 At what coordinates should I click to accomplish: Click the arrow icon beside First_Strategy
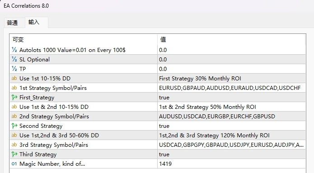point(14,97)
